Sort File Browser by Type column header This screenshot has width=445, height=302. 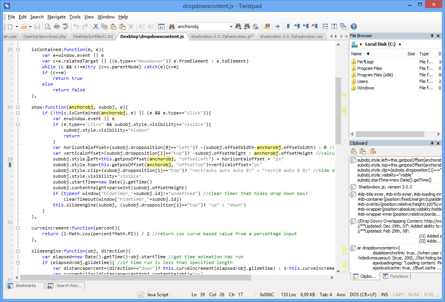pos(427,54)
